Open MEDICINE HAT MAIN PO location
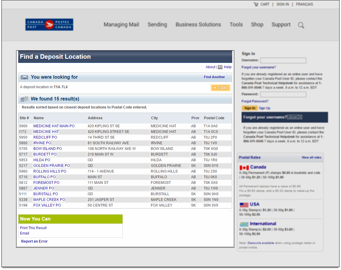Screen dimensions: 341x270 54,126
